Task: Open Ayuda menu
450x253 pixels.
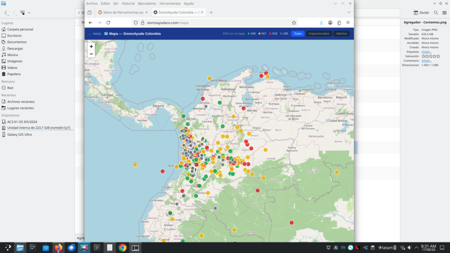Action: click(x=189, y=4)
